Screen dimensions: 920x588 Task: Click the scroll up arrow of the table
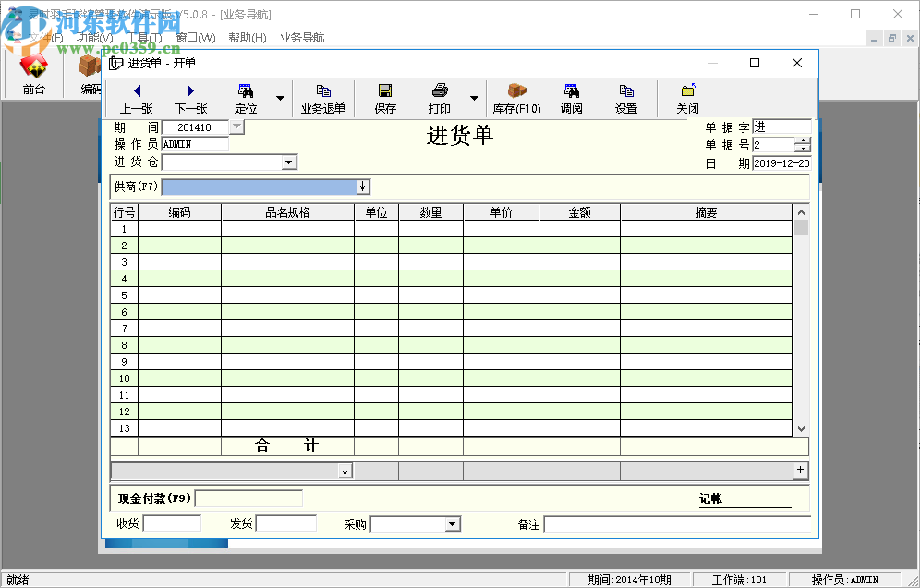click(x=801, y=212)
